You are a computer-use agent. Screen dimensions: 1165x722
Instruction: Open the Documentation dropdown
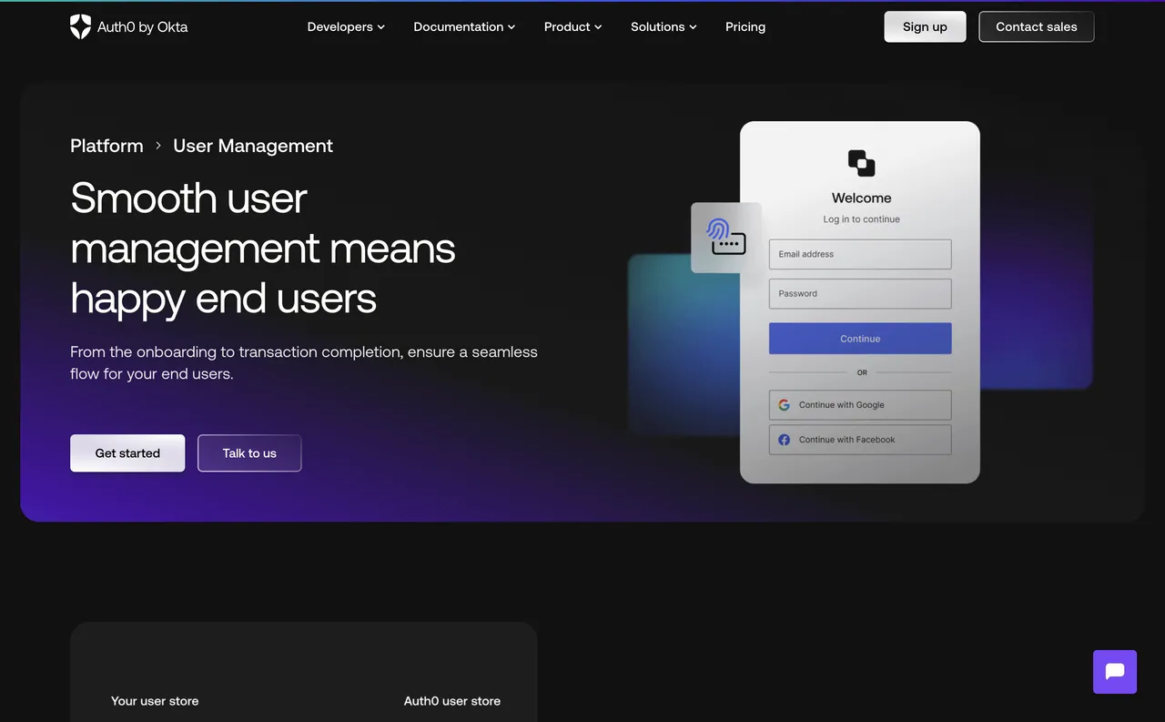point(464,26)
